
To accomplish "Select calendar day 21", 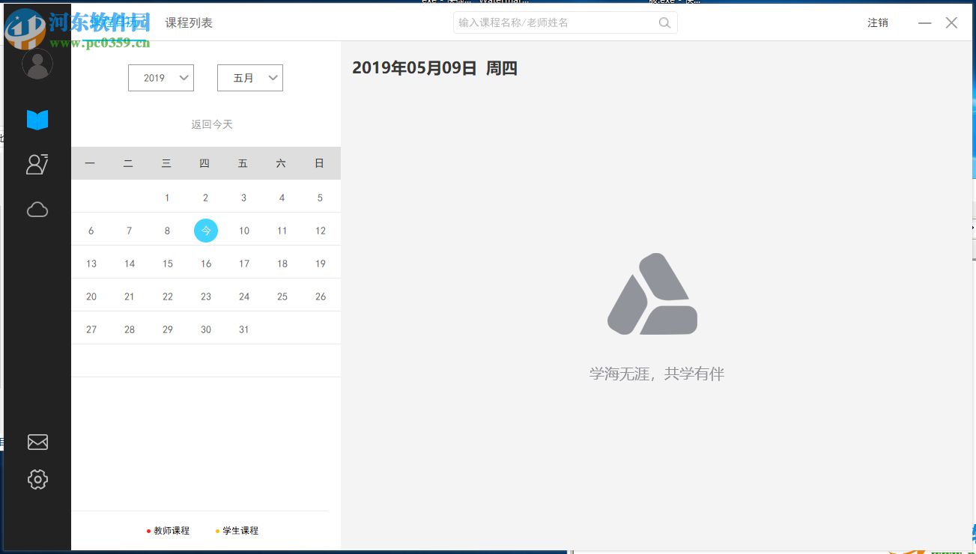I will (x=130, y=296).
